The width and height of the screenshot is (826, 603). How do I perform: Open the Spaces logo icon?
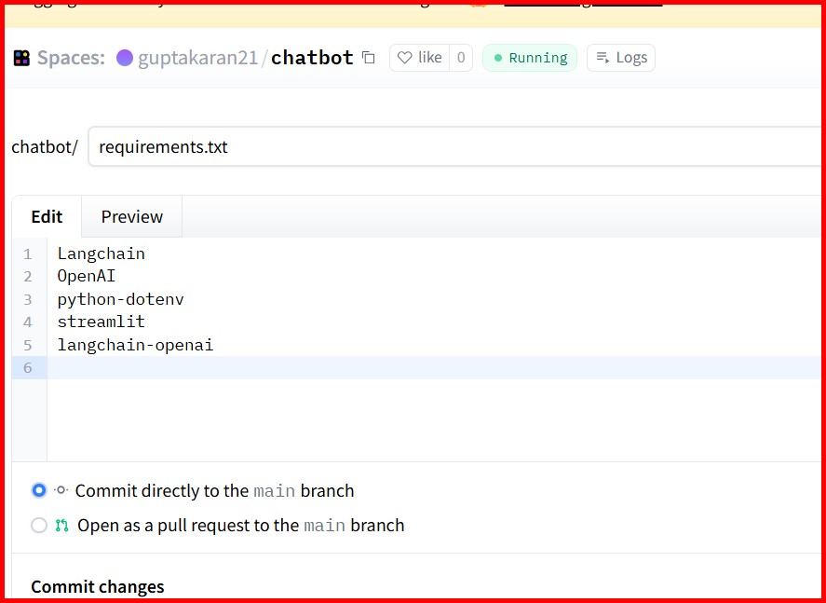pos(21,58)
